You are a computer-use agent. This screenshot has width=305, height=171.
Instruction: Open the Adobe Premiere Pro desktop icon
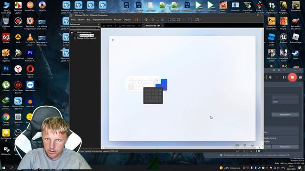[30, 55]
